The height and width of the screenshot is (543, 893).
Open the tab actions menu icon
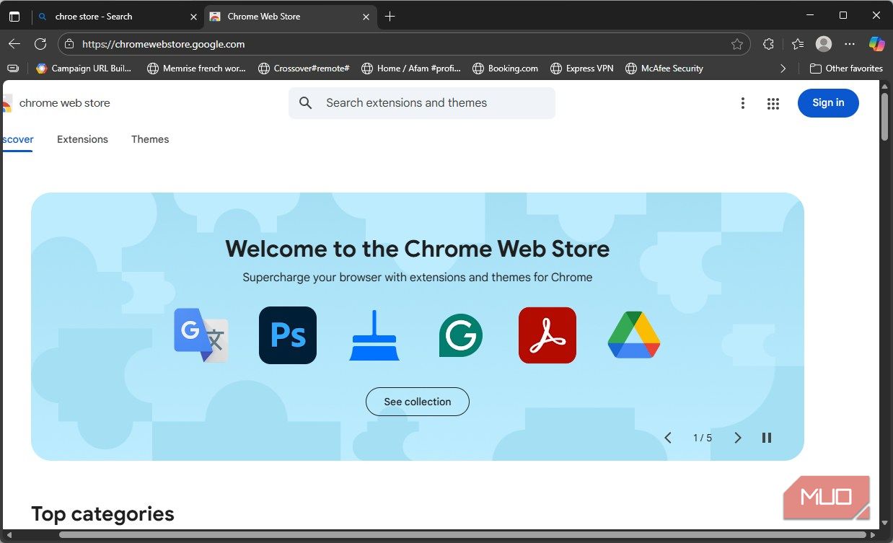point(14,17)
